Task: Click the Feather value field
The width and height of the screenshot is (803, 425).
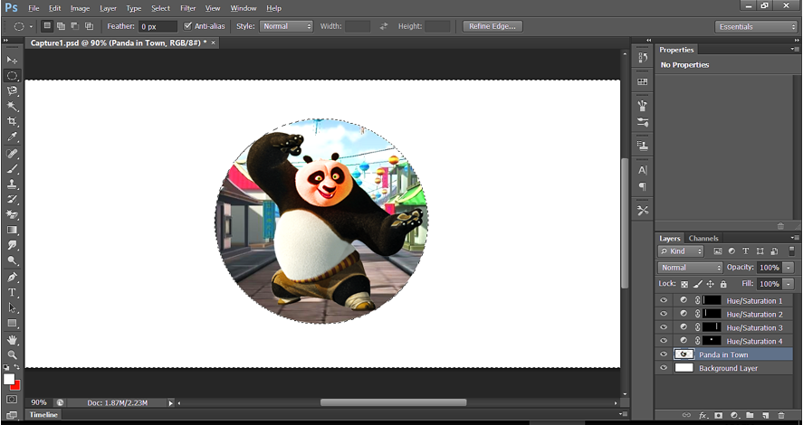Action: tap(158, 26)
